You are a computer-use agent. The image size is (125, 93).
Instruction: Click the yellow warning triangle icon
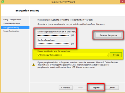[33, 65]
